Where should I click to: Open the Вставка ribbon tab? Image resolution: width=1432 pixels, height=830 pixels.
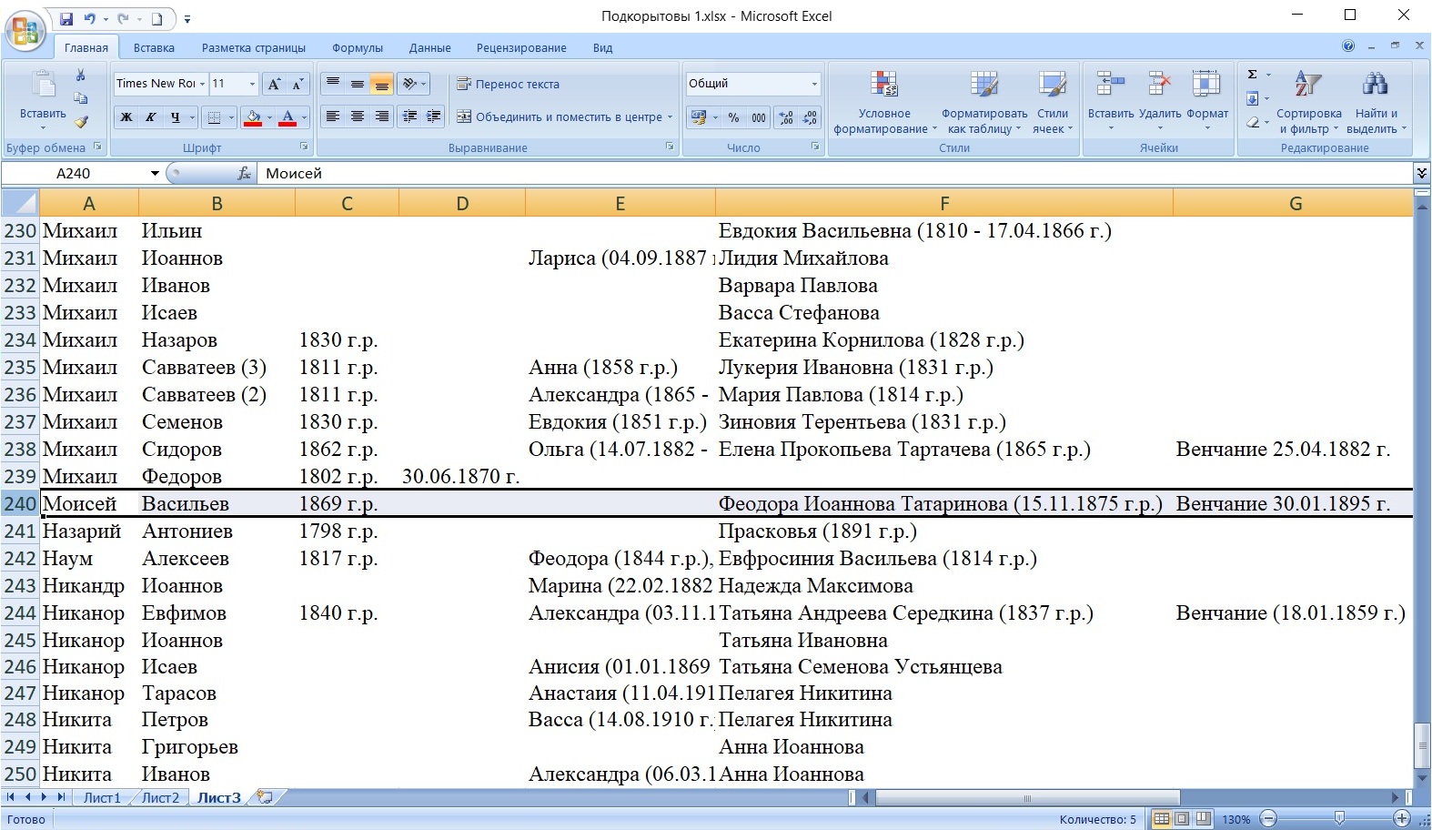[154, 47]
